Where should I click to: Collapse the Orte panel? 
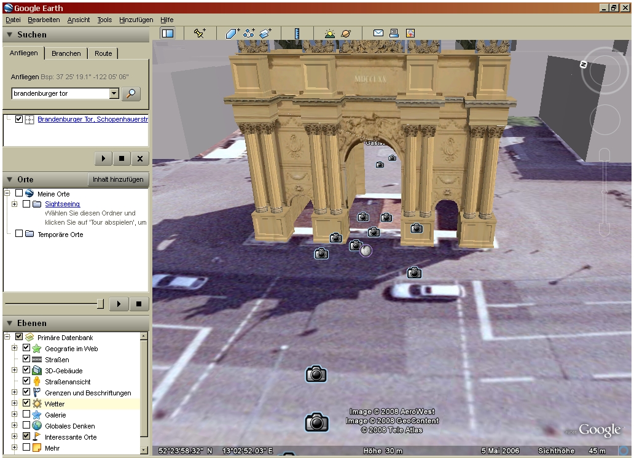point(9,179)
